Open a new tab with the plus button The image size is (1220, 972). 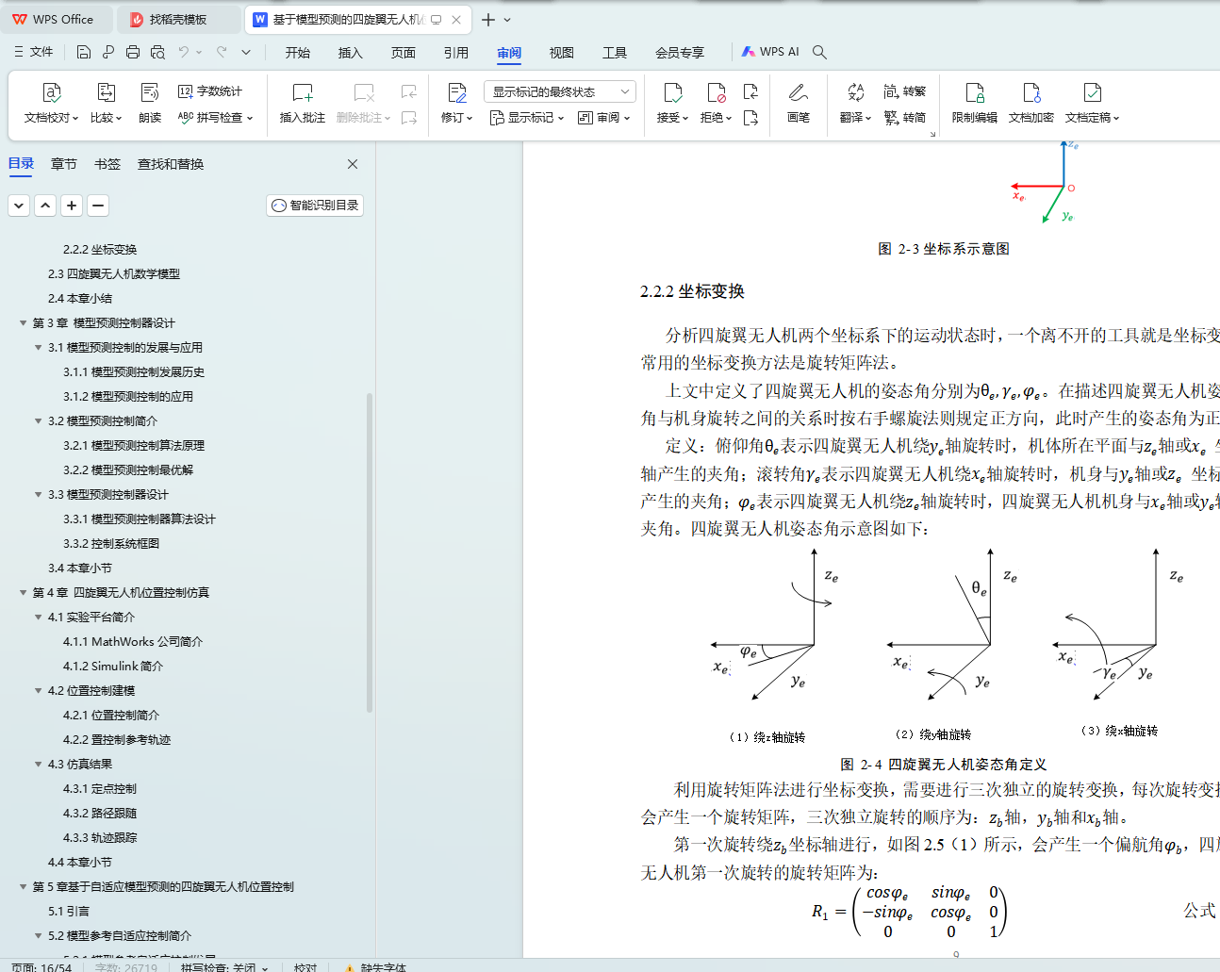488,19
